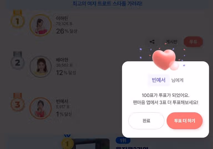
Task: Click the 빈예서 name tag in the popup
Action: click(159, 80)
